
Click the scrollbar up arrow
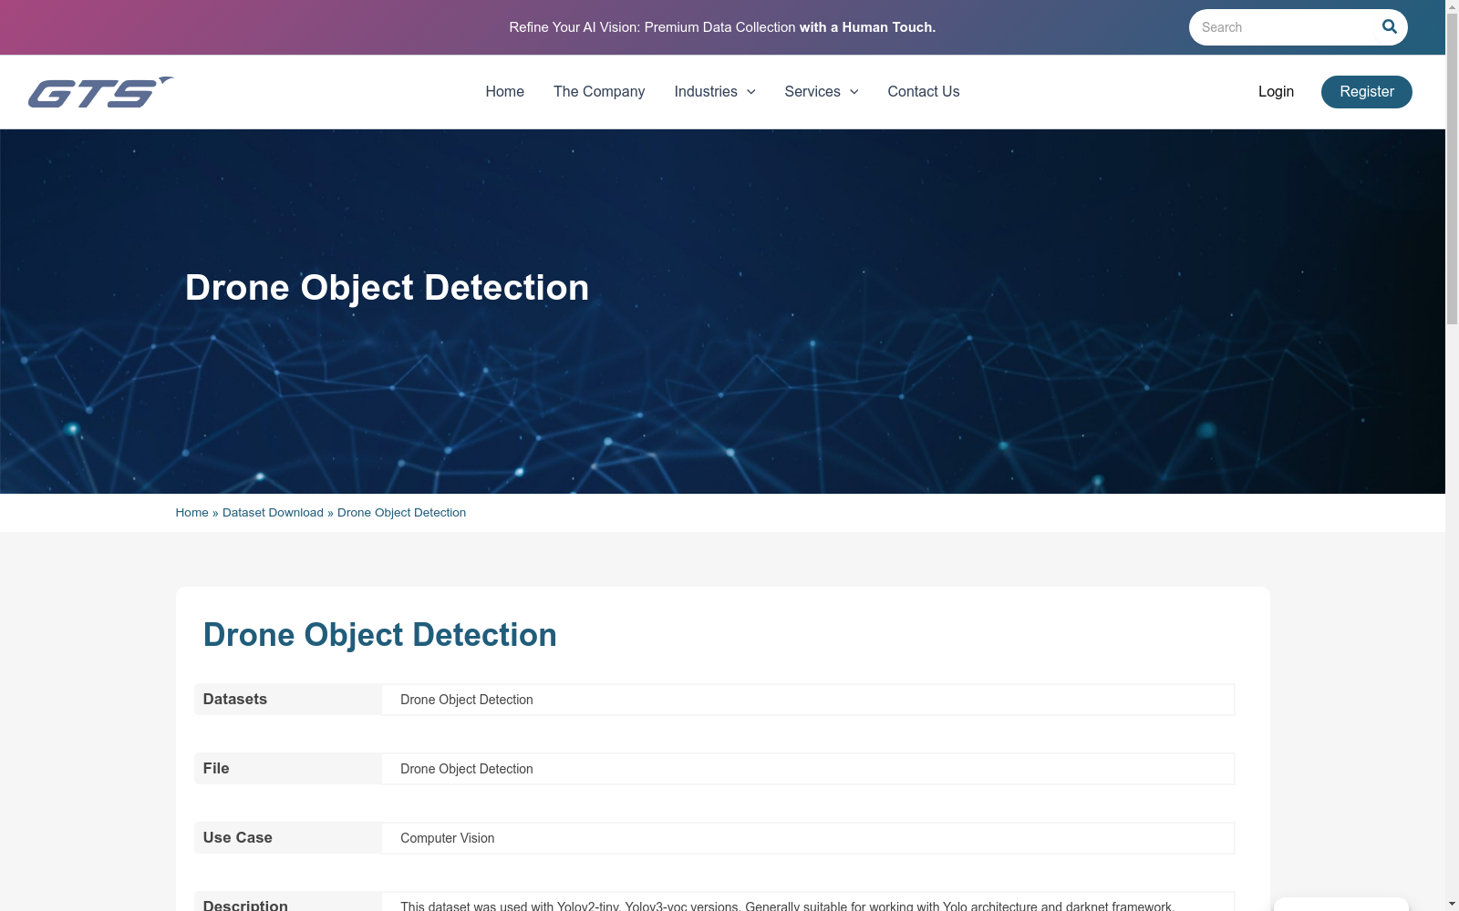[1452, 6]
